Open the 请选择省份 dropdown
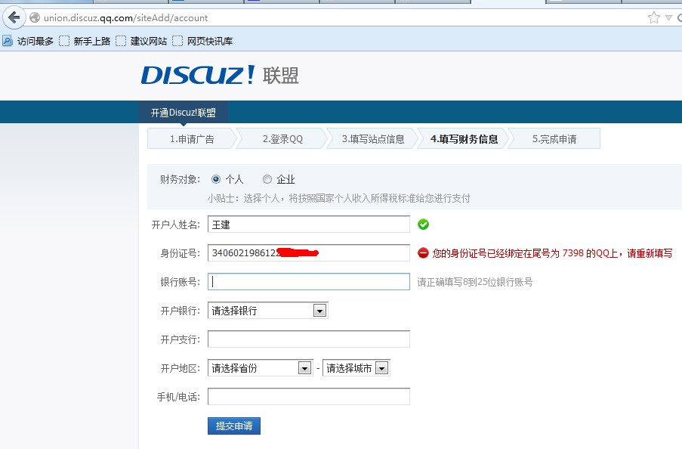 pos(260,368)
